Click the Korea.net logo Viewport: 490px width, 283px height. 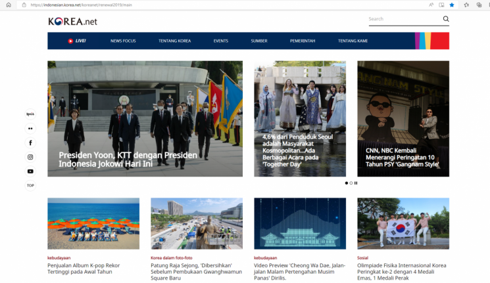pyautogui.click(x=72, y=21)
